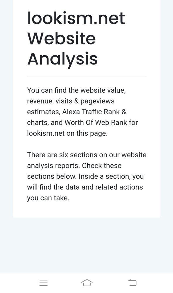Click the 'lookism.net' heading line
173x293 pixels.
pos(76,18)
